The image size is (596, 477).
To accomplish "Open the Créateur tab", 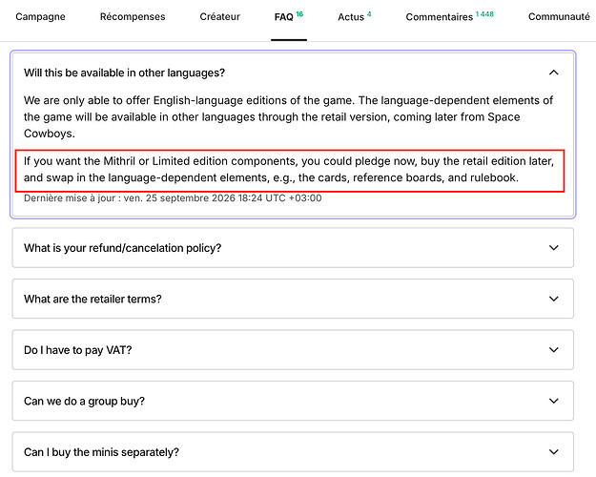I will click(219, 17).
